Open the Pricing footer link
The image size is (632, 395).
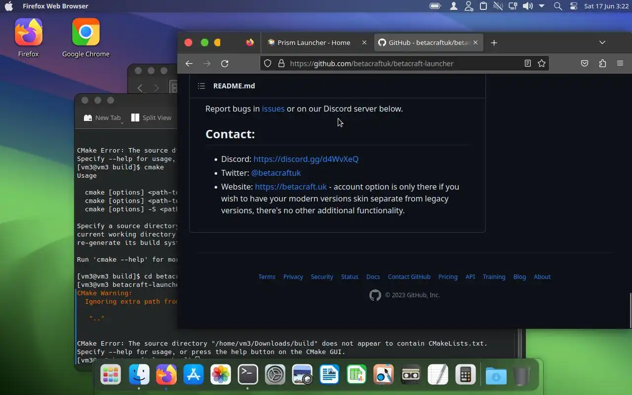[x=448, y=277]
